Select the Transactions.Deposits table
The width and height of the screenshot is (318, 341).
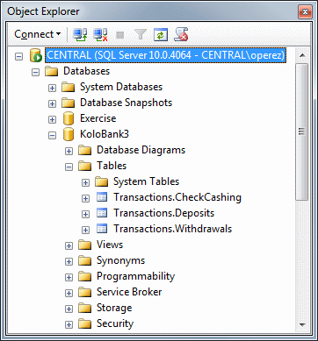tap(164, 213)
